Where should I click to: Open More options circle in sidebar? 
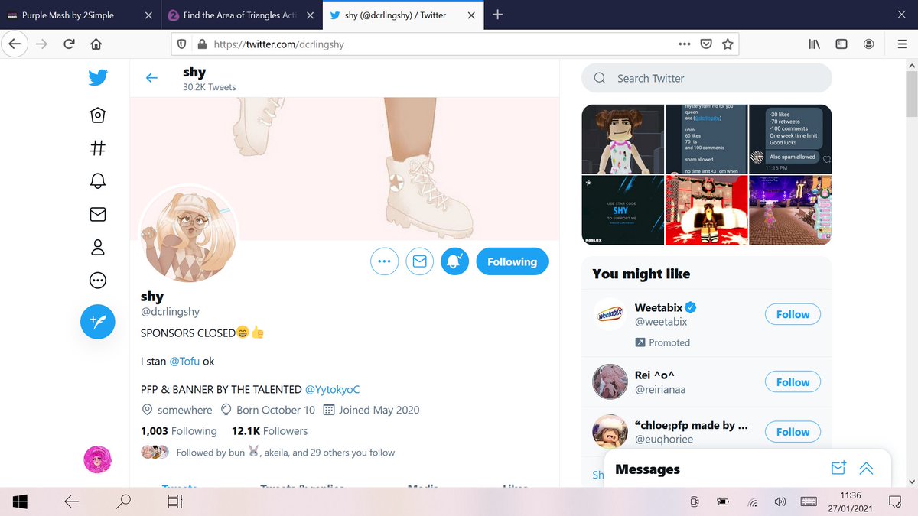click(x=98, y=280)
